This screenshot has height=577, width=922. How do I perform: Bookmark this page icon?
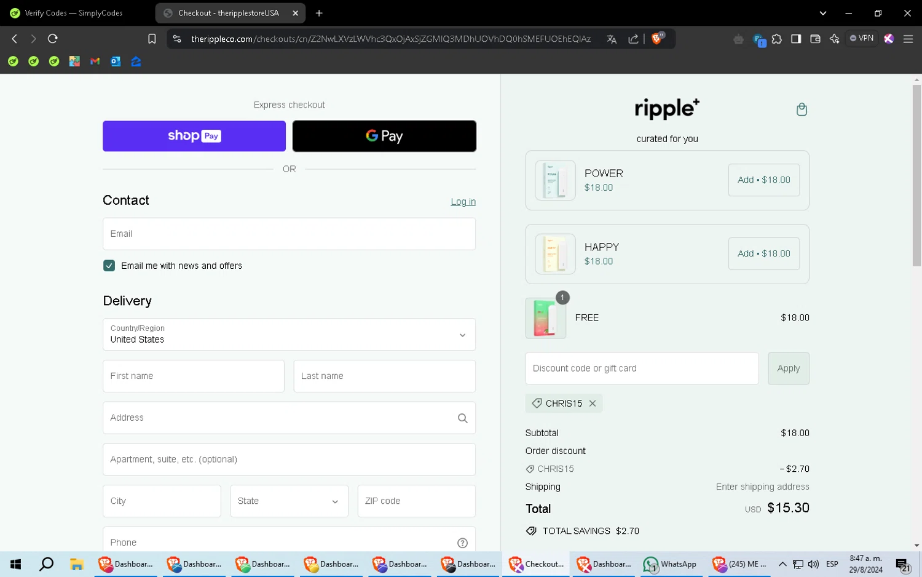click(x=152, y=39)
